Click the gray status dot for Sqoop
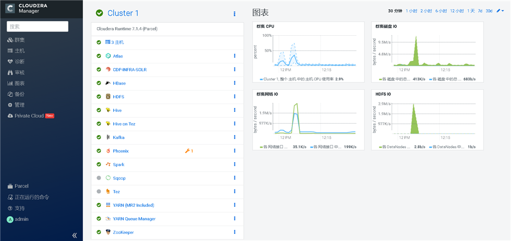 tap(98, 178)
